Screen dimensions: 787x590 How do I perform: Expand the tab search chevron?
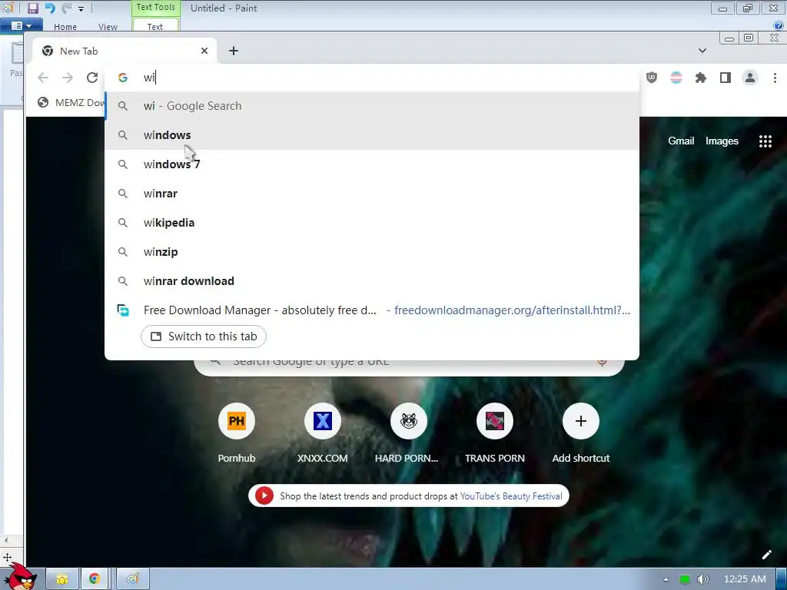pyautogui.click(x=702, y=51)
